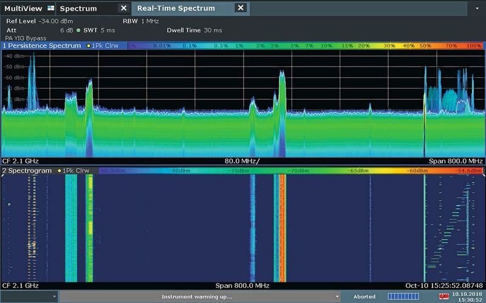Screen dimensions: 486x303
Task: Select the Real-Time Spectrum tab
Action: pyautogui.click(x=176, y=8)
